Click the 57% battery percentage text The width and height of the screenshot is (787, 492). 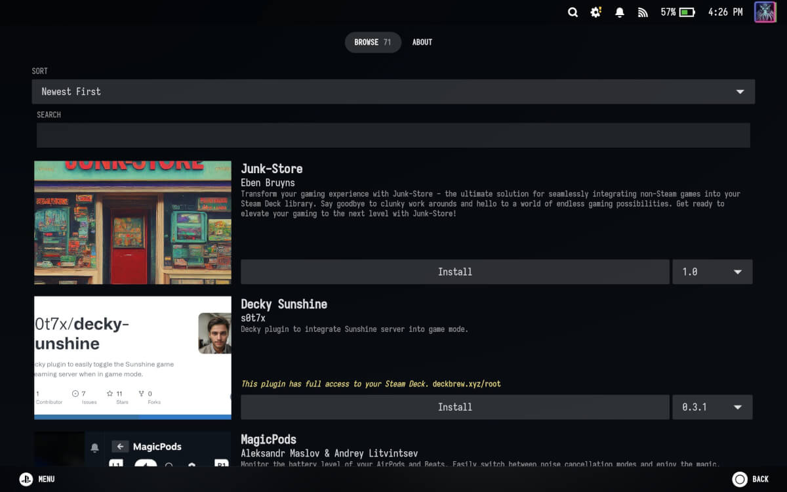point(668,12)
